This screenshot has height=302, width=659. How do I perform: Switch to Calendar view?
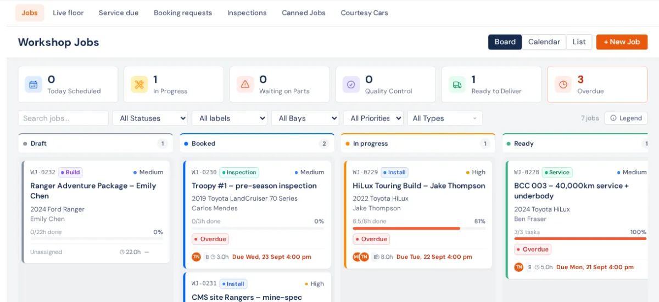pos(544,42)
